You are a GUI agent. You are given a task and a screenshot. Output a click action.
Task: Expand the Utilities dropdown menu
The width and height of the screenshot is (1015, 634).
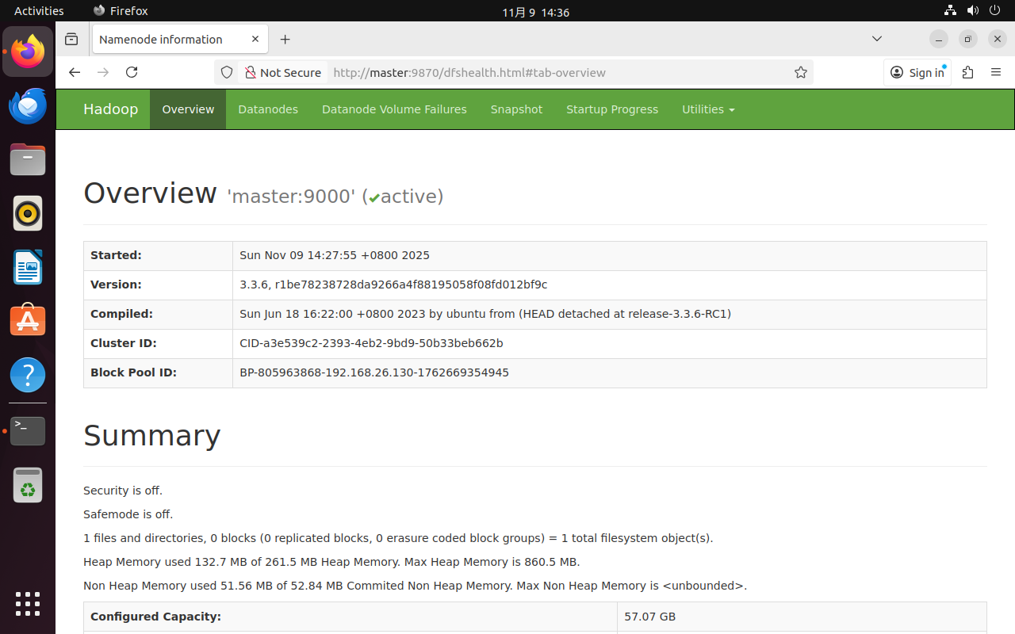pos(708,109)
